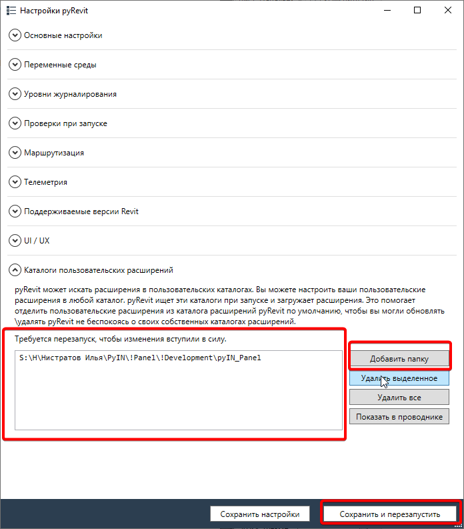Open the Уровни журналирования section chevron
Screen dimensions: 464x529
tap(15, 94)
